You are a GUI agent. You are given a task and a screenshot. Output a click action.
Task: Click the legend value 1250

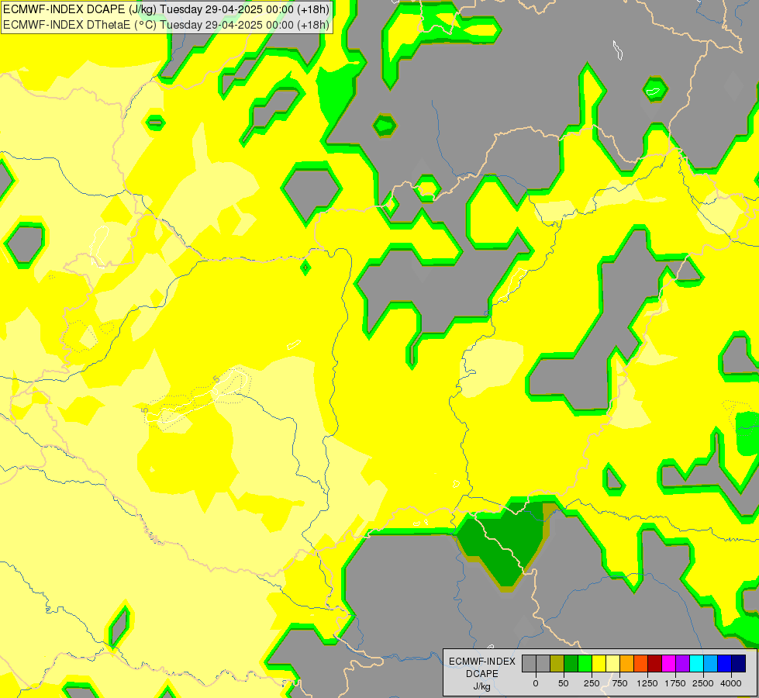click(647, 683)
